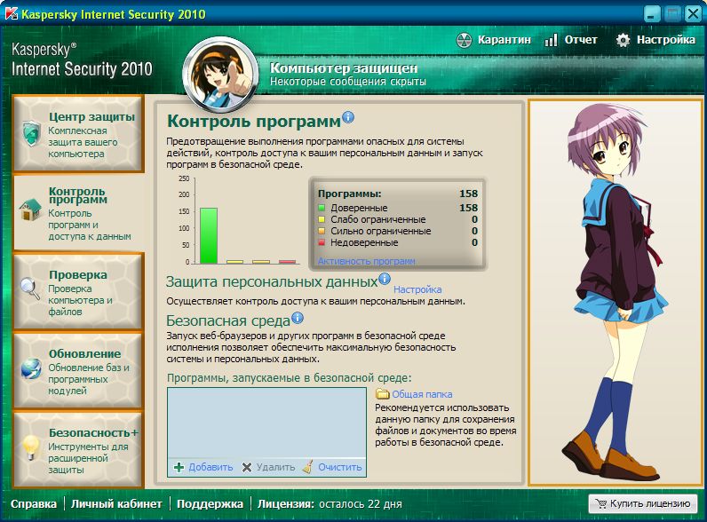
Task: Click the broom icon next to Очистить
Action: coord(308,467)
